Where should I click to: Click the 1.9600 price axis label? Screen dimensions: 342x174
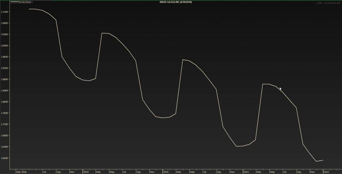[4, 57]
